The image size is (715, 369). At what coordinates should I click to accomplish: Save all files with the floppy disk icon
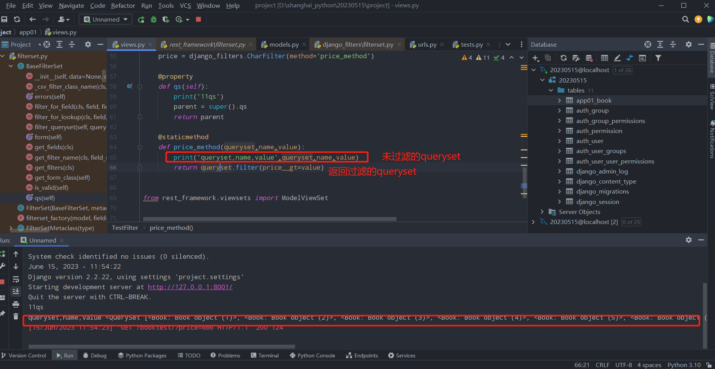[5, 19]
